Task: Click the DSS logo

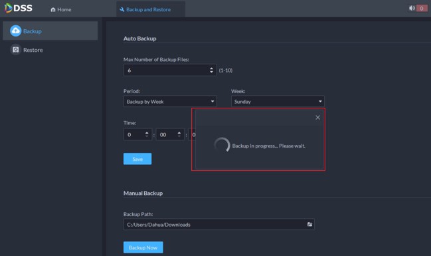Action: [19, 8]
